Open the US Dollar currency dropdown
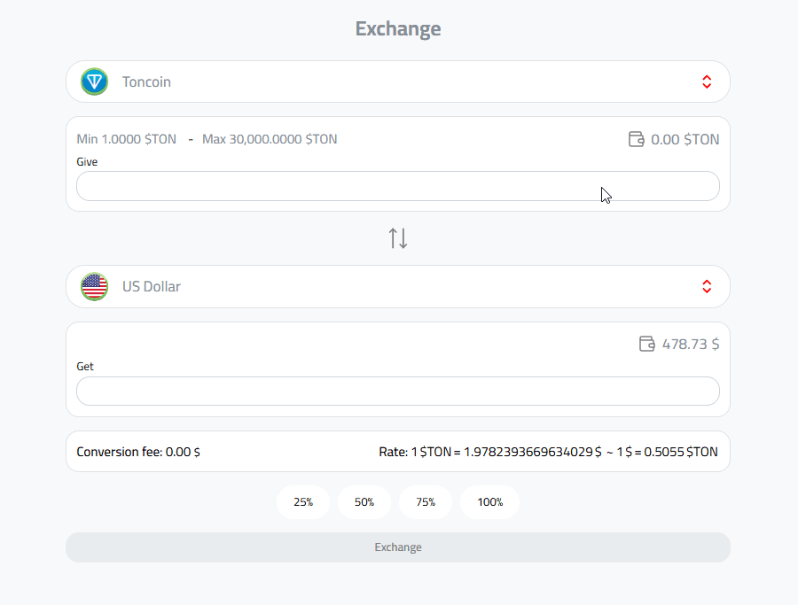798x605 pixels. [398, 287]
